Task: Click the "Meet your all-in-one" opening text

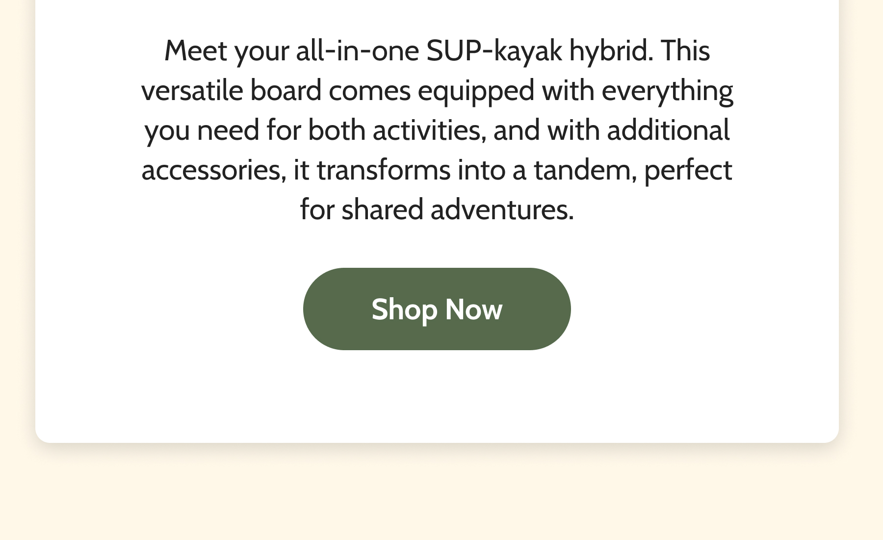Action: click(x=291, y=51)
